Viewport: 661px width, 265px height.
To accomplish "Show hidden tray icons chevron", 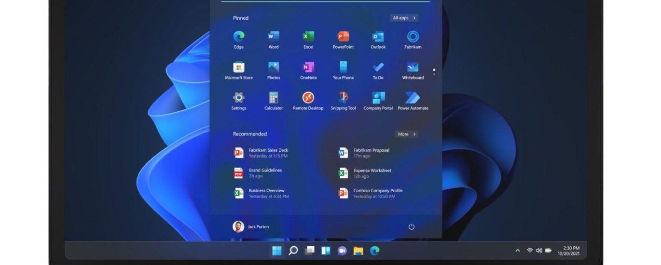I will [x=518, y=251].
